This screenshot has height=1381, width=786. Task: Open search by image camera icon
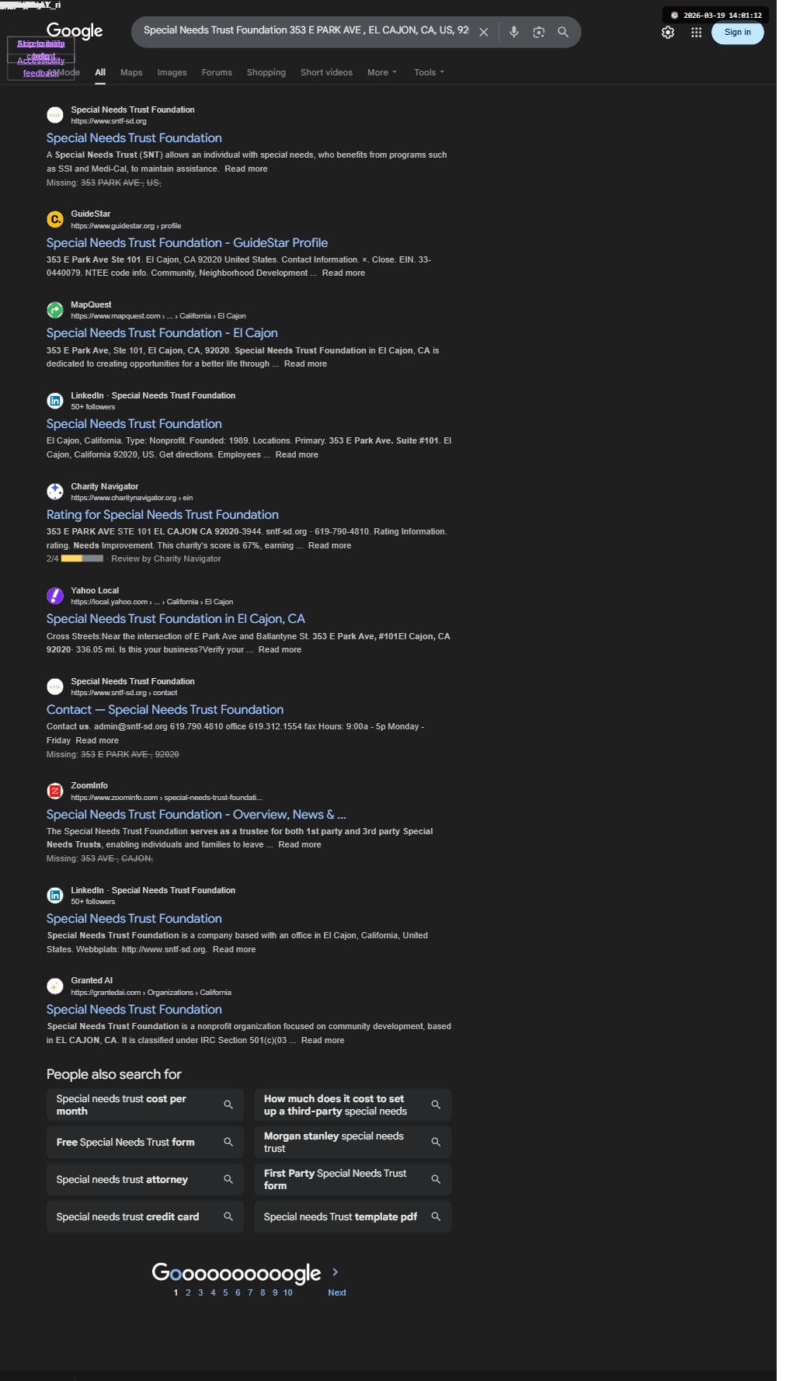point(538,32)
